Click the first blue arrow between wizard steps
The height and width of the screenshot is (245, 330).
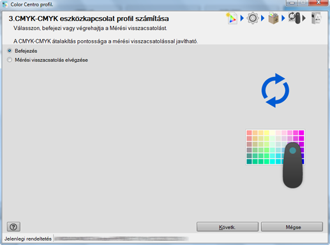(x=242, y=18)
